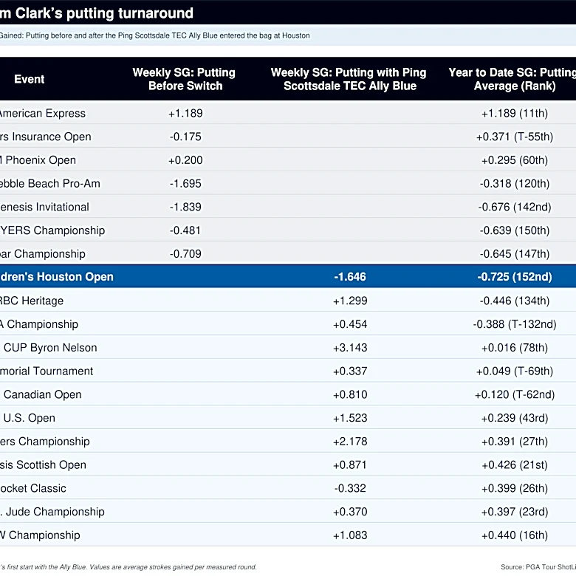Viewport: 576px width, 576px height.
Task: Select '+0.016 (78th)' year-to-date value
Action: 515,348
